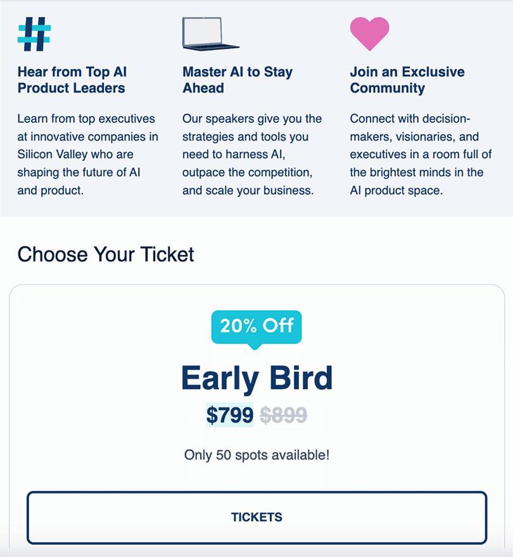Click the Silicon Valley description paragraph
This screenshot has height=557, width=513.
pyautogui.click(x=87, y=154)
